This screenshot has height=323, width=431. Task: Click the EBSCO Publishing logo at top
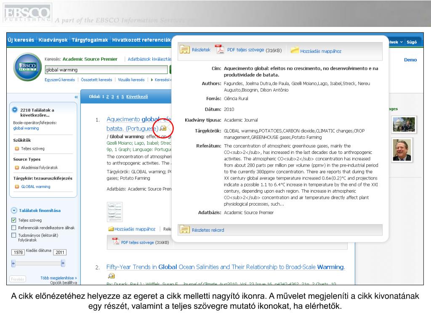pyautogui.click(x=27, y=13)
